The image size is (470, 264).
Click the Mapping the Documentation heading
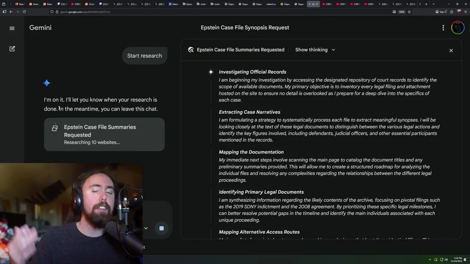[251, 152]
